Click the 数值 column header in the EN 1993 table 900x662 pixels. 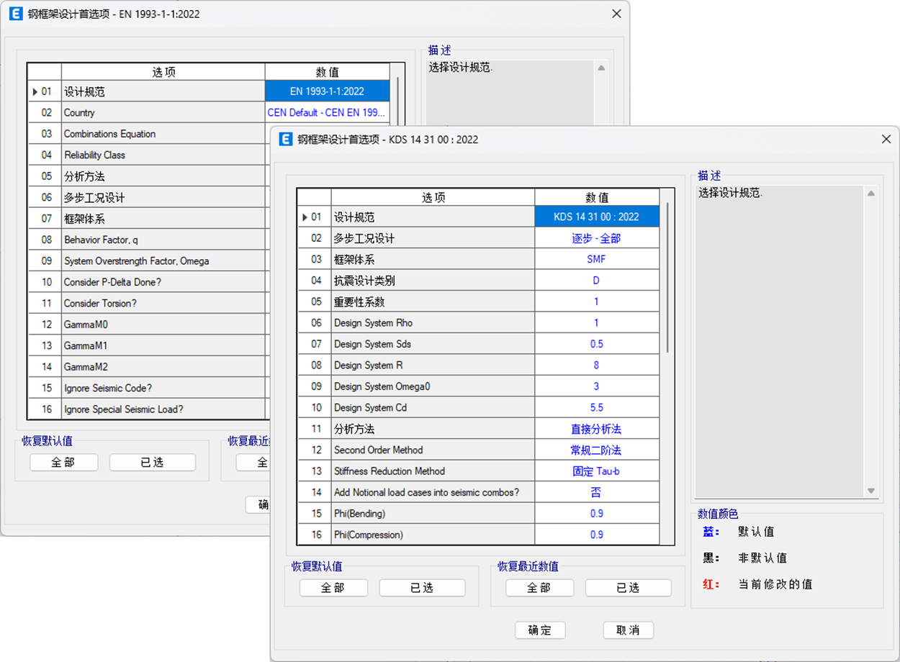pos(327,72)
